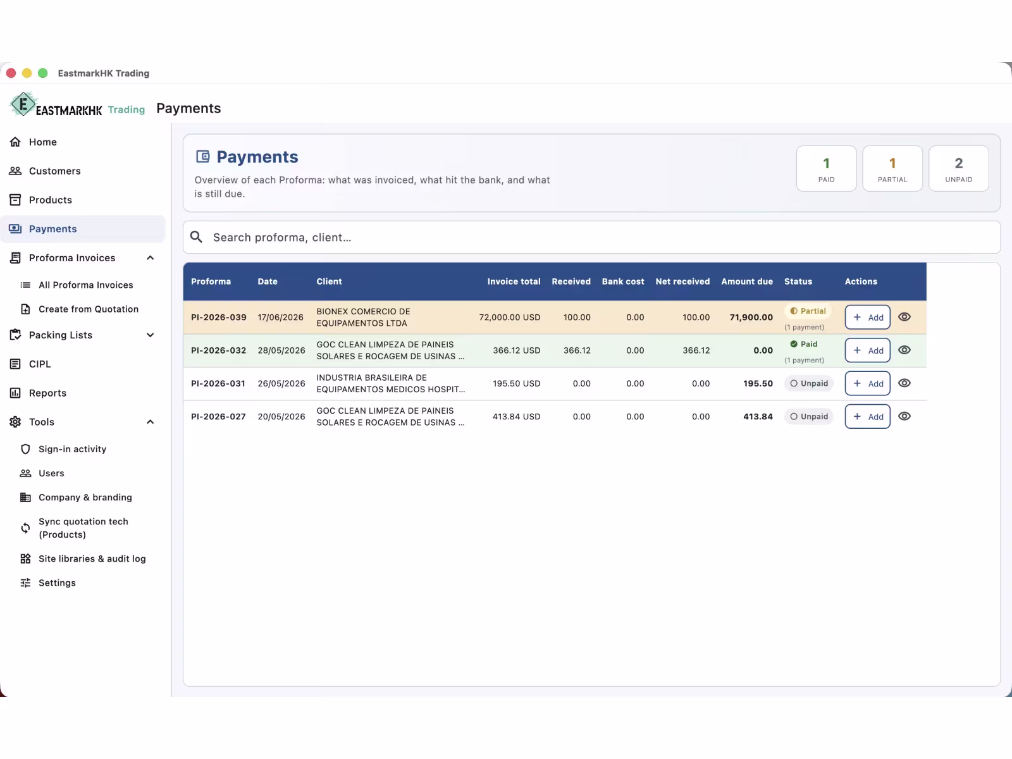Viewport: 1012px width, 759px height.
Task: Click the UNPAID summary card
Action: coord(959,168)
